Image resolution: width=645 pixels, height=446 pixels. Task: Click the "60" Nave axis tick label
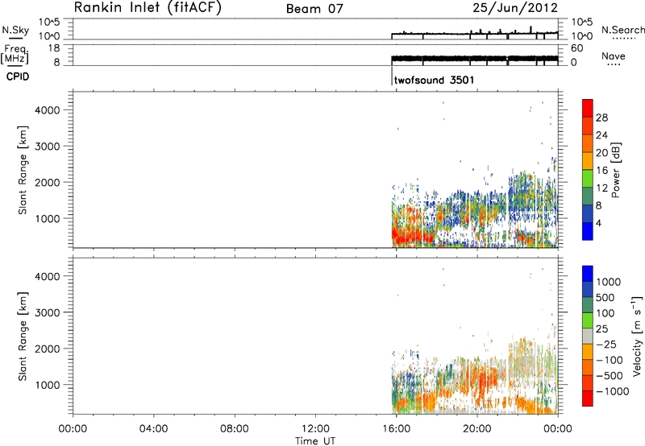tap(576, 48)
